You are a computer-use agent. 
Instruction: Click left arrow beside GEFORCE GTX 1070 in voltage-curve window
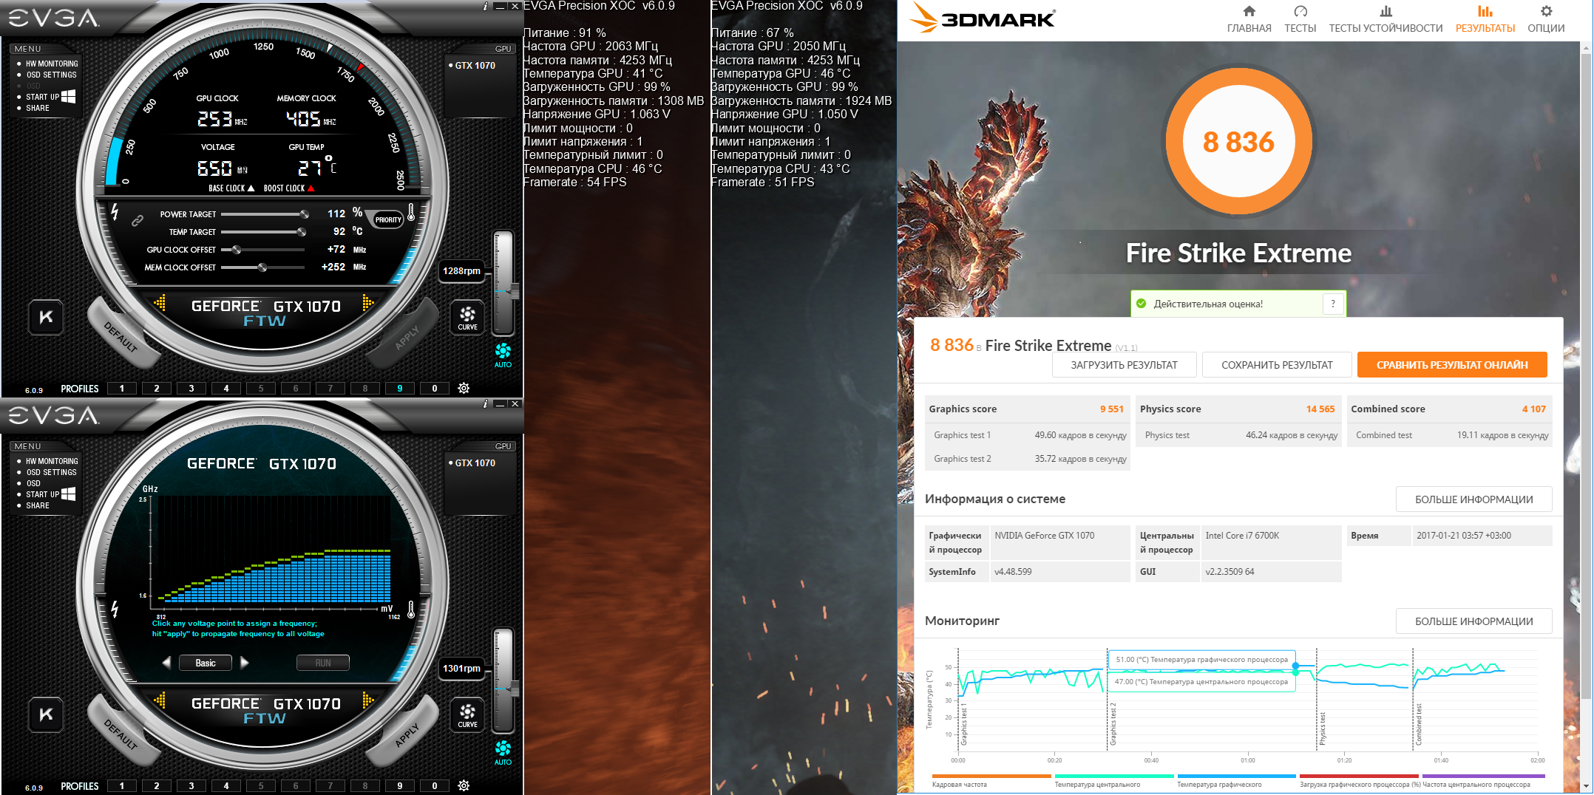pyautogui.click(x=160, y=700)
